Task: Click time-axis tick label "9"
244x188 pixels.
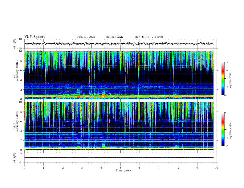Action: tap(197, 168)
